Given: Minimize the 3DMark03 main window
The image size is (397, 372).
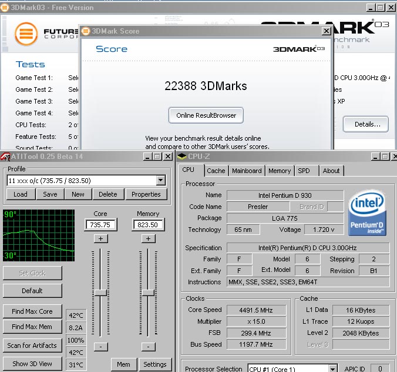Looking at the screenshot, I should coord(371,8).
